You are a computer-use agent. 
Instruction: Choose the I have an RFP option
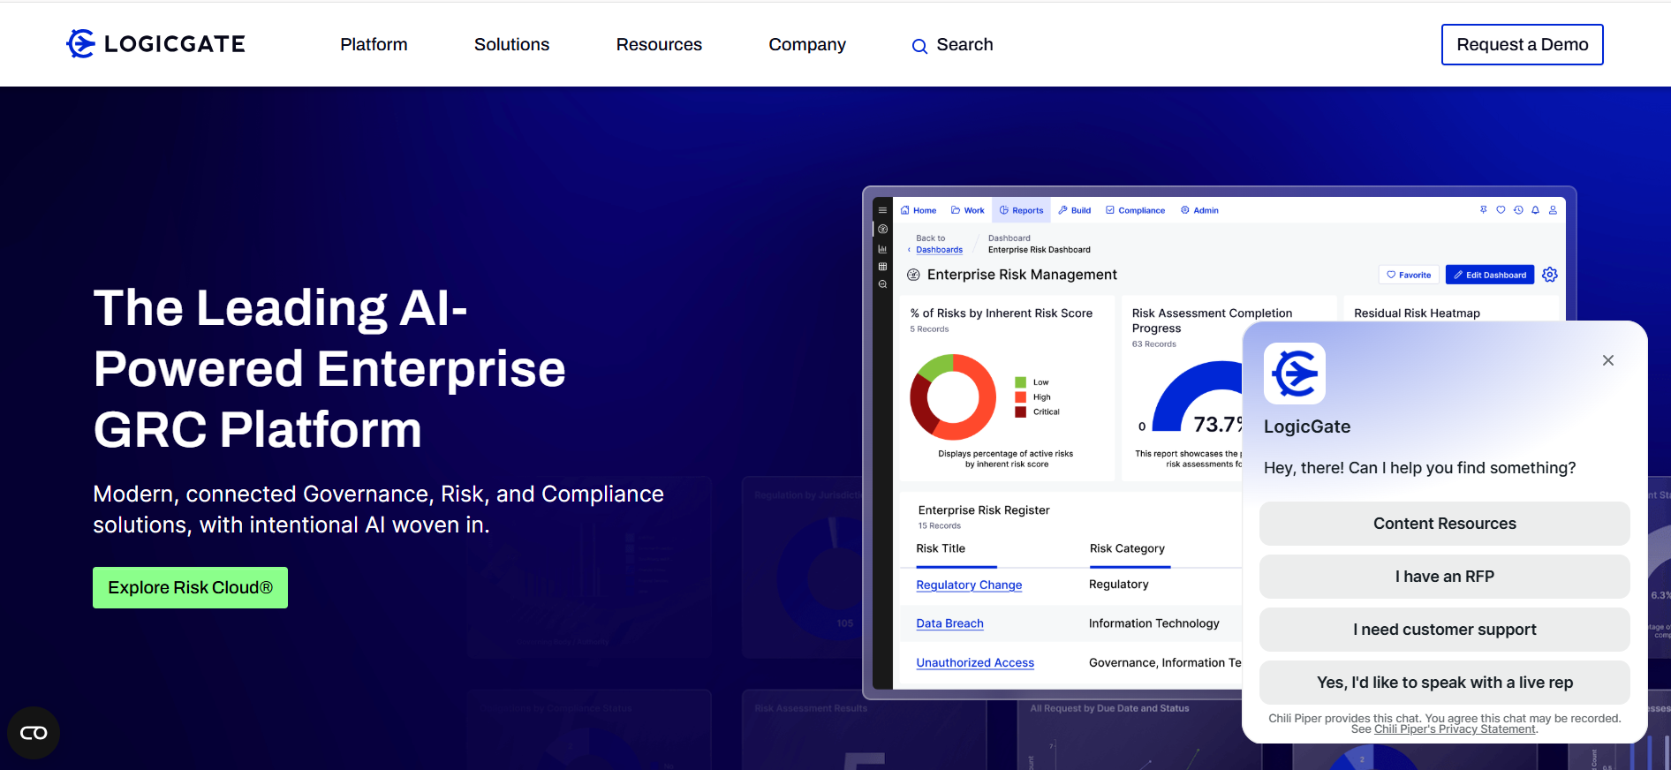coord(1445,577)
